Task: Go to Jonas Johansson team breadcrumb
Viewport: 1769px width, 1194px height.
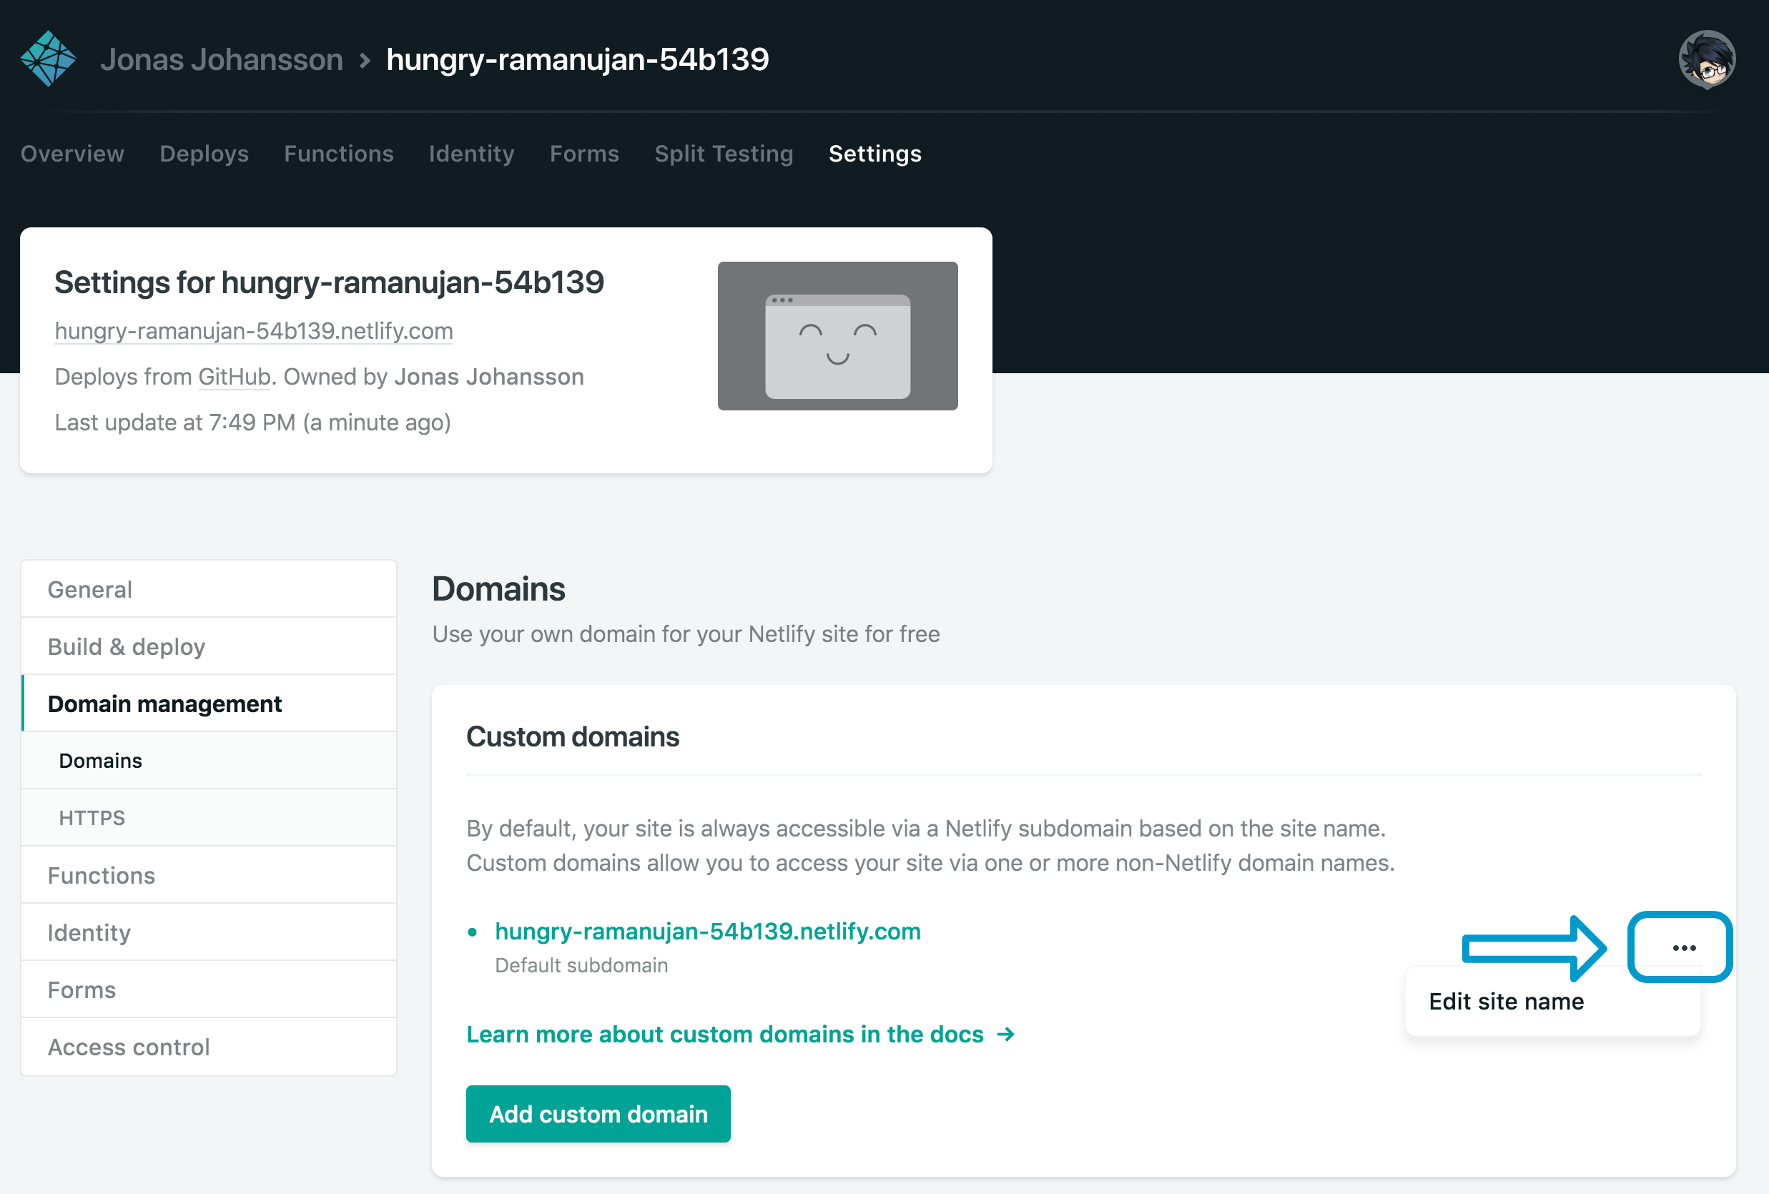Action: point(222,59)
